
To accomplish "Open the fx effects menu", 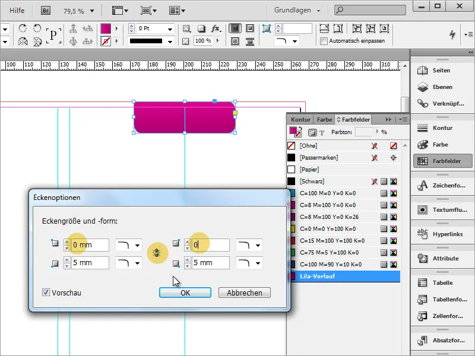I will pos(216,28).
